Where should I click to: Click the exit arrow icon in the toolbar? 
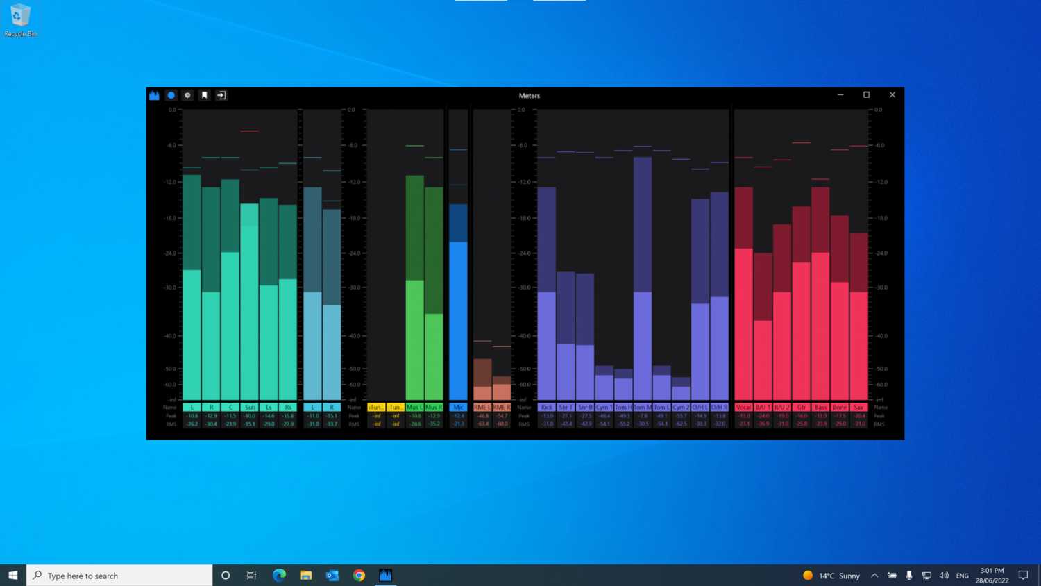(221, 95)
